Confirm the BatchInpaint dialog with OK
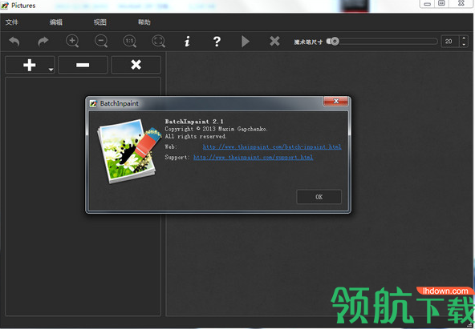Viewport: 475px width, 329px height. click(x=319, y=197)
